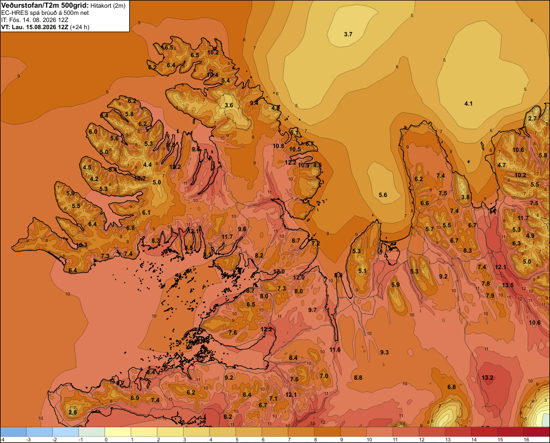
Task: Select the legend color between 9 and 10
Action: click(354, 432)
